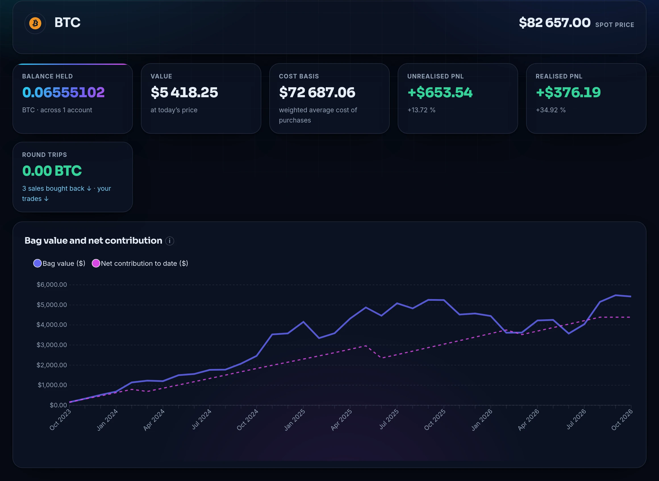This screenshot has width=659, height=481.
Task: Click the magenta Net contribution legend swatch
Action: tap(96, 264)
